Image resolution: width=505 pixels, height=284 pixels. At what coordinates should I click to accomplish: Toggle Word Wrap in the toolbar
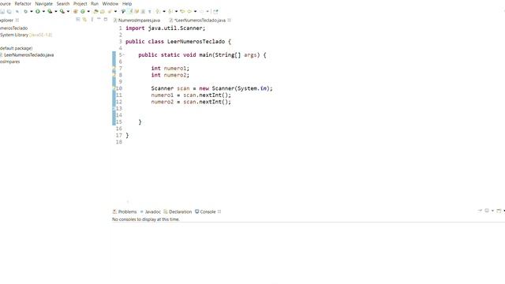pyautogui.click(x=137, y=11)
